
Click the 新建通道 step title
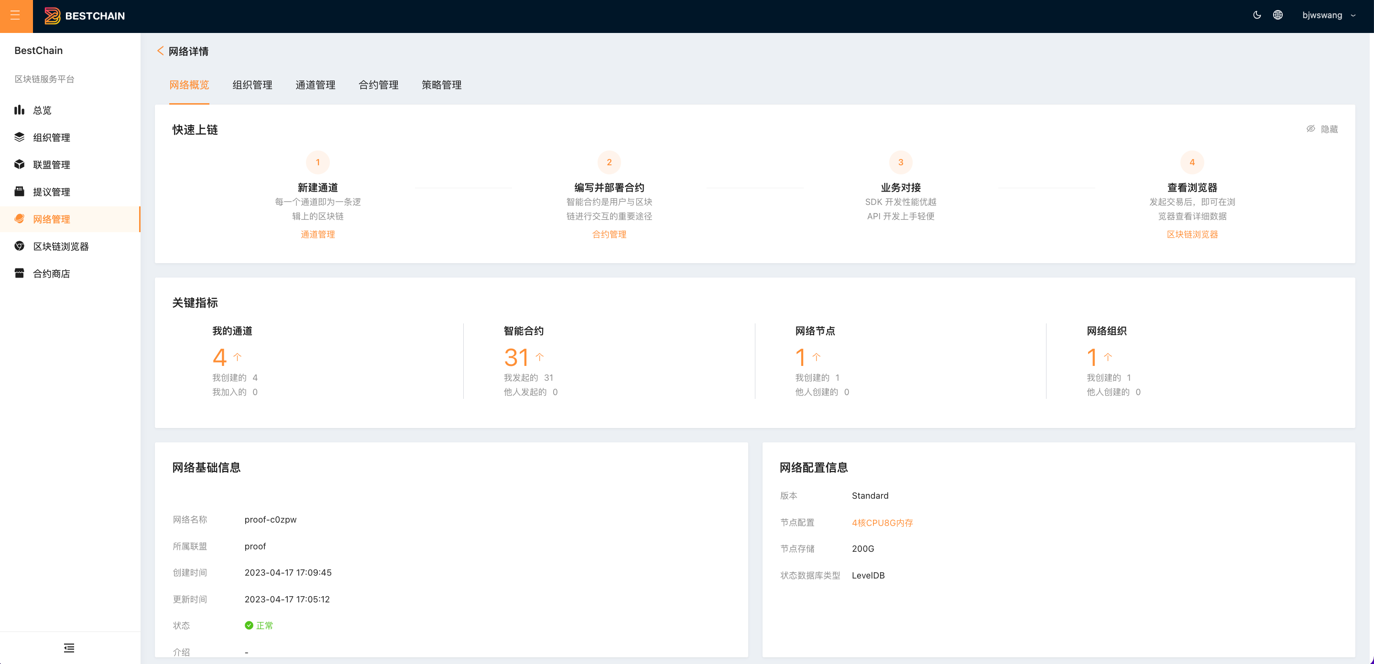(317, 188)
